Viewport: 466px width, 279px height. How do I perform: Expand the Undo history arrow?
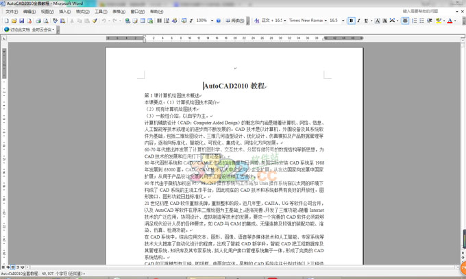point(109,21)
